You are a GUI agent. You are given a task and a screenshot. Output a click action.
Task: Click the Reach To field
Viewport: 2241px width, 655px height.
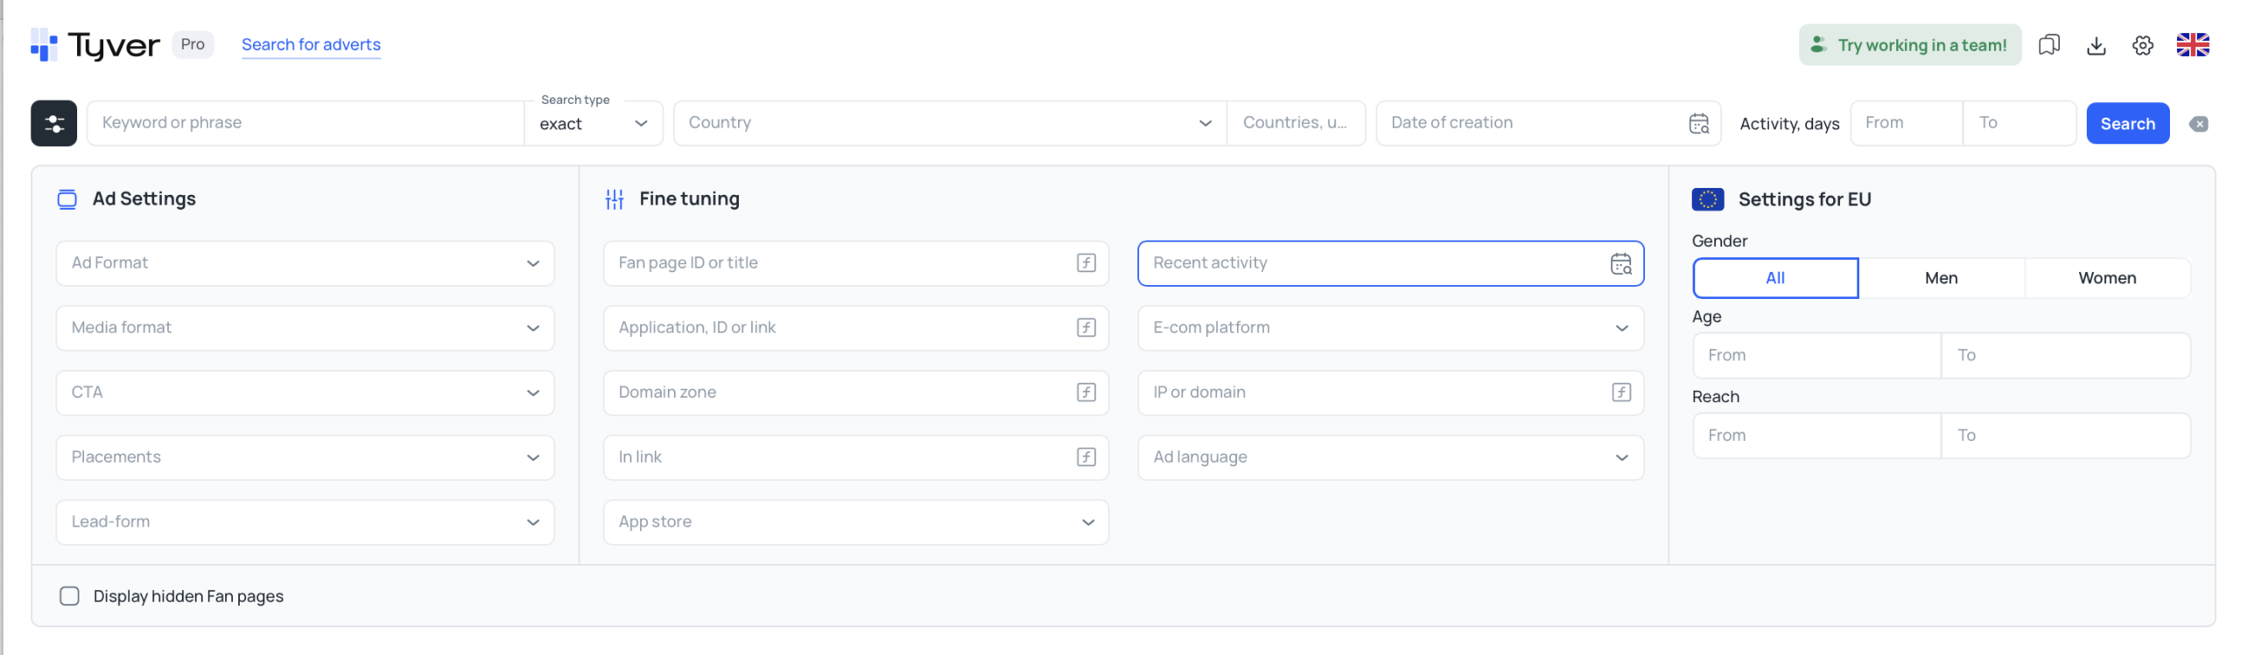coord(2067,436)
